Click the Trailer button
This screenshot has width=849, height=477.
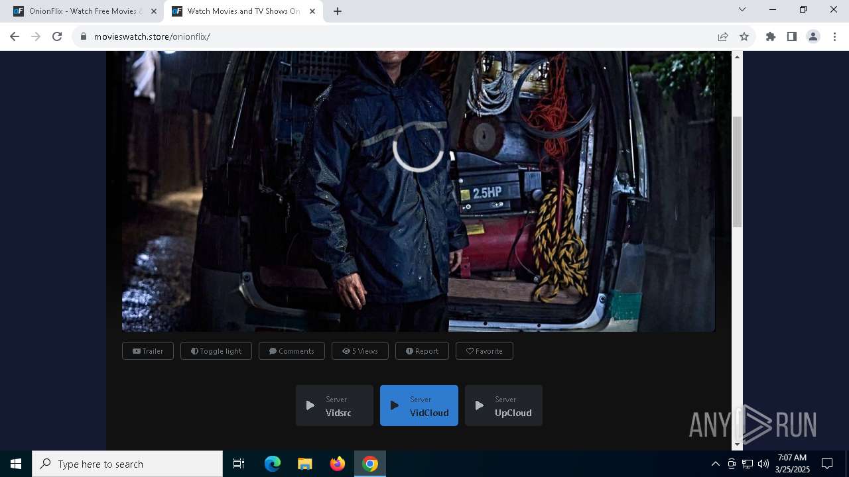(148, 351)
